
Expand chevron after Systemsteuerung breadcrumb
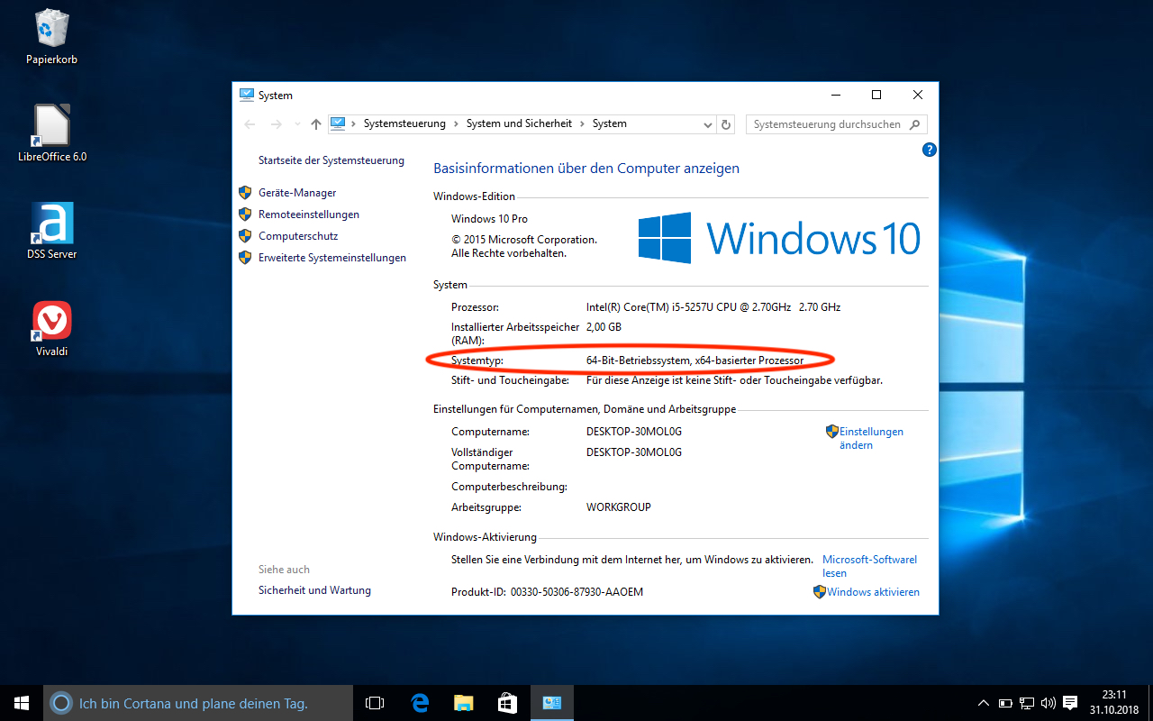(456, 123)
